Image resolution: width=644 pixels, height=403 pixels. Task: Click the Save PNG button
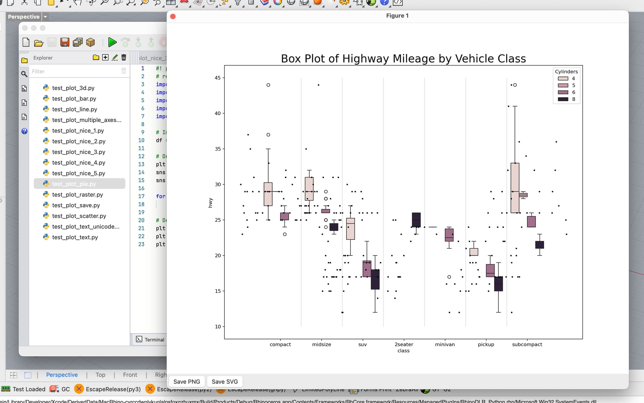(186, 382)
